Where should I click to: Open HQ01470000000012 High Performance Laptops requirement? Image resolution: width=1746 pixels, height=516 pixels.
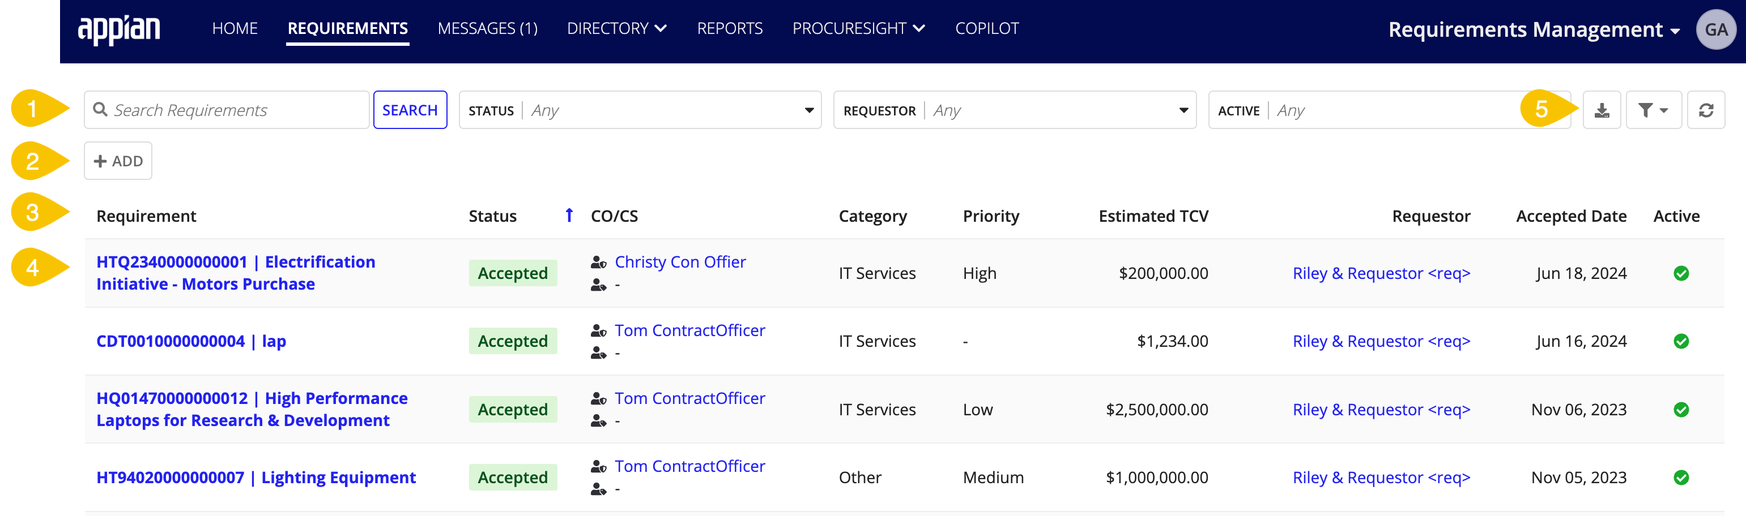coord(252,409)
